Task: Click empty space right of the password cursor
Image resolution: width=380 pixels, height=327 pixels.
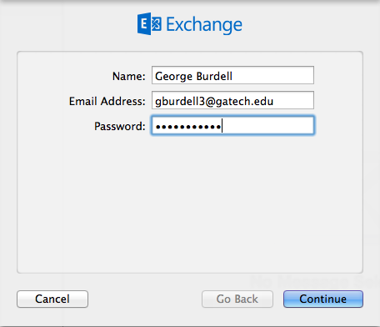Action: 268,126
